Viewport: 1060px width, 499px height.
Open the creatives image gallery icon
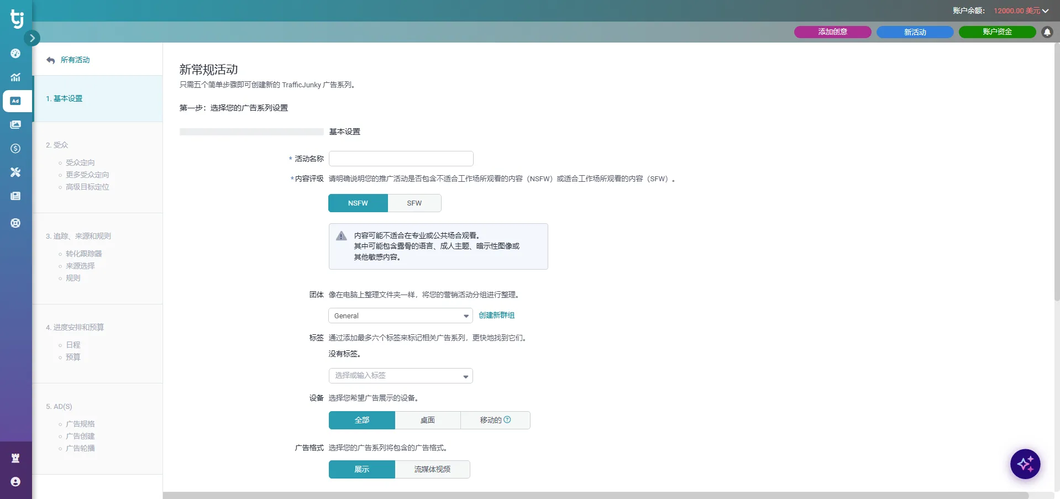(x=15, y=125)
